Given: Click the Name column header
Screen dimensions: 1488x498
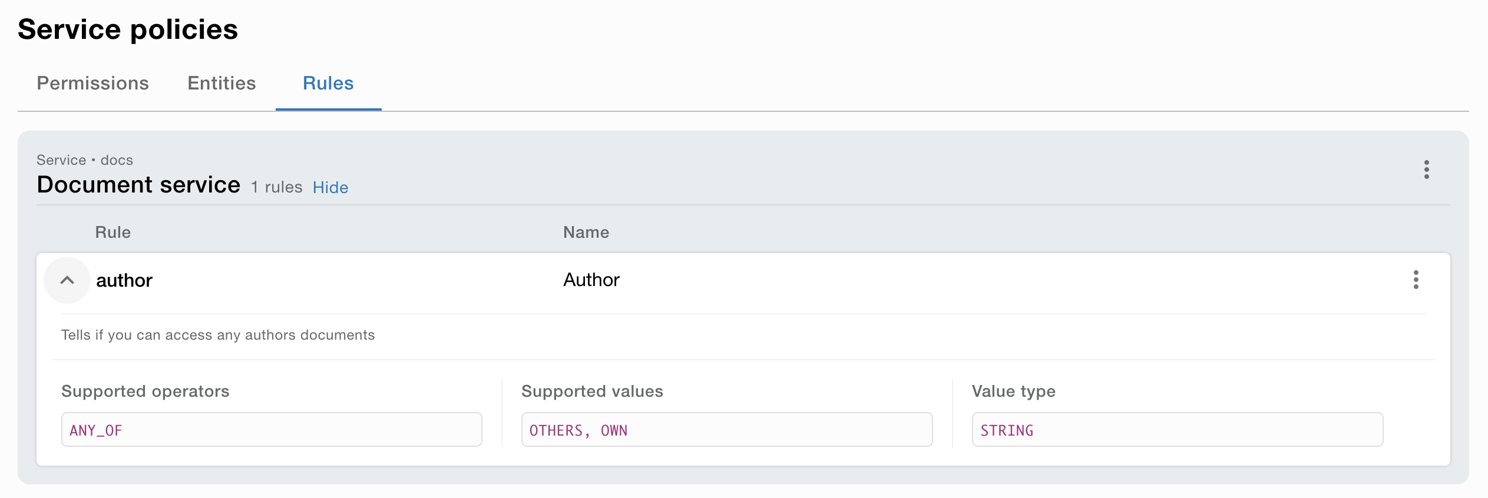Looking at the screenshot, I should [586, 233].
